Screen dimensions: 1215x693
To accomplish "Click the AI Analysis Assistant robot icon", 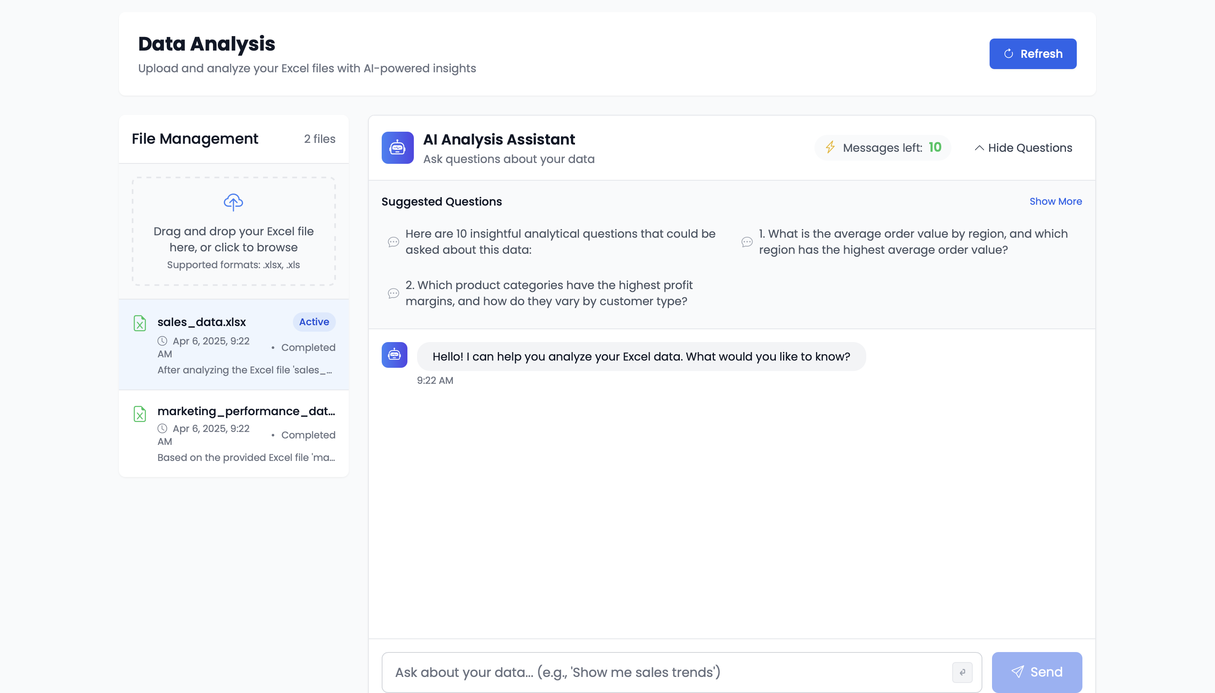I will click(x=397, y=147).
